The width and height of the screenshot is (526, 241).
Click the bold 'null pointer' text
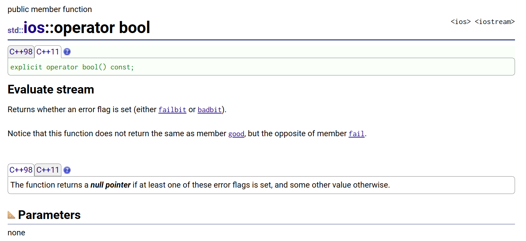coord(110,185)
